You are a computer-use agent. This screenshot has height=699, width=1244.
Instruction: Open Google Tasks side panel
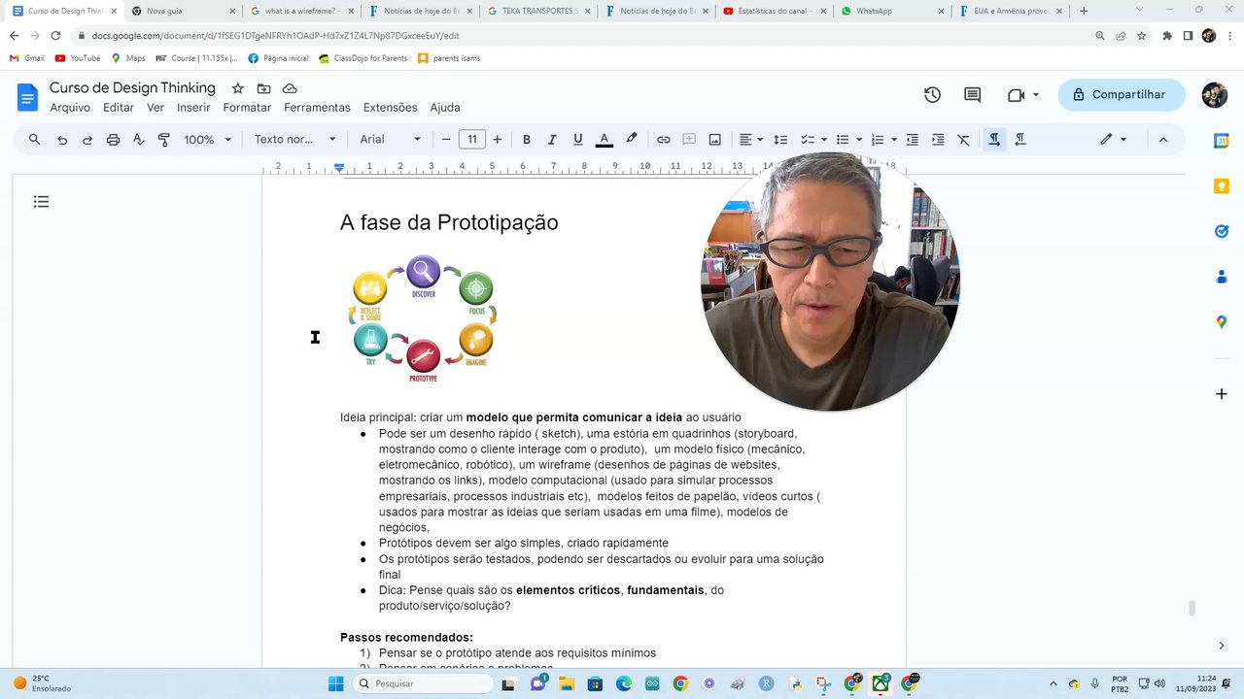(1222, 231)
